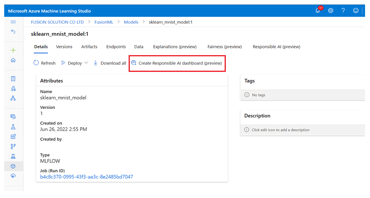Click the Created on date Jun 26, 2022

tap(64, 129)
